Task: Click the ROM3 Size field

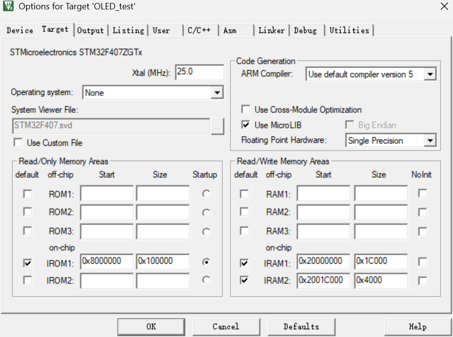Action: 163,231
